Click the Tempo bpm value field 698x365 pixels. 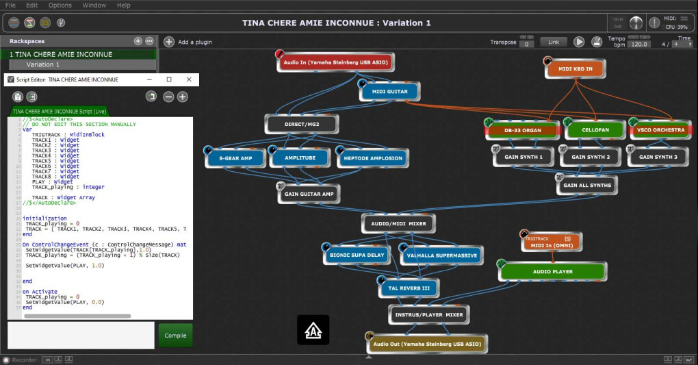tap(639, 44)
